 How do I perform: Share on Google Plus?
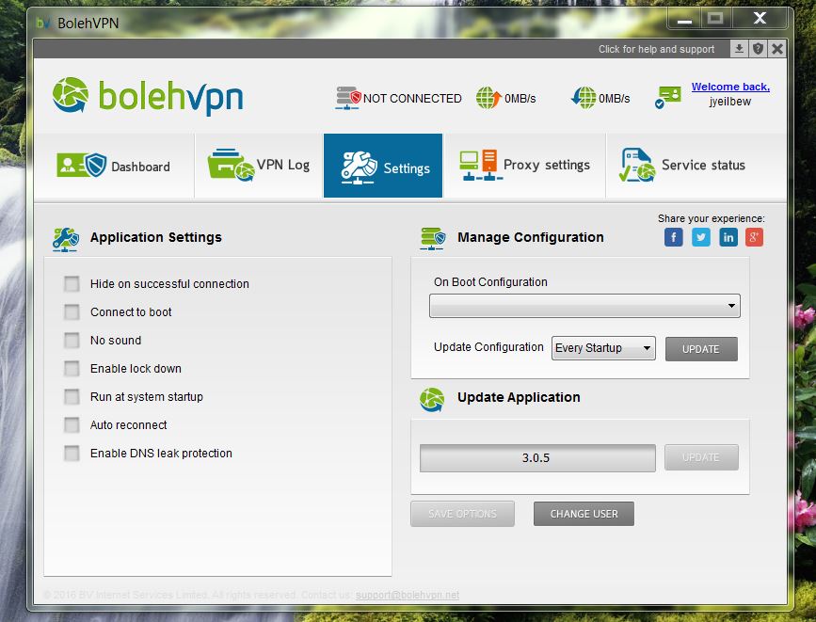pos(754,237)
